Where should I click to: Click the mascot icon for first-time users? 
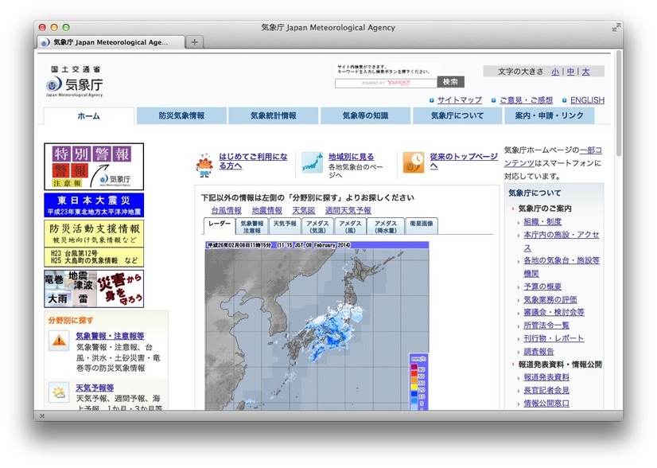coord(204,165)
